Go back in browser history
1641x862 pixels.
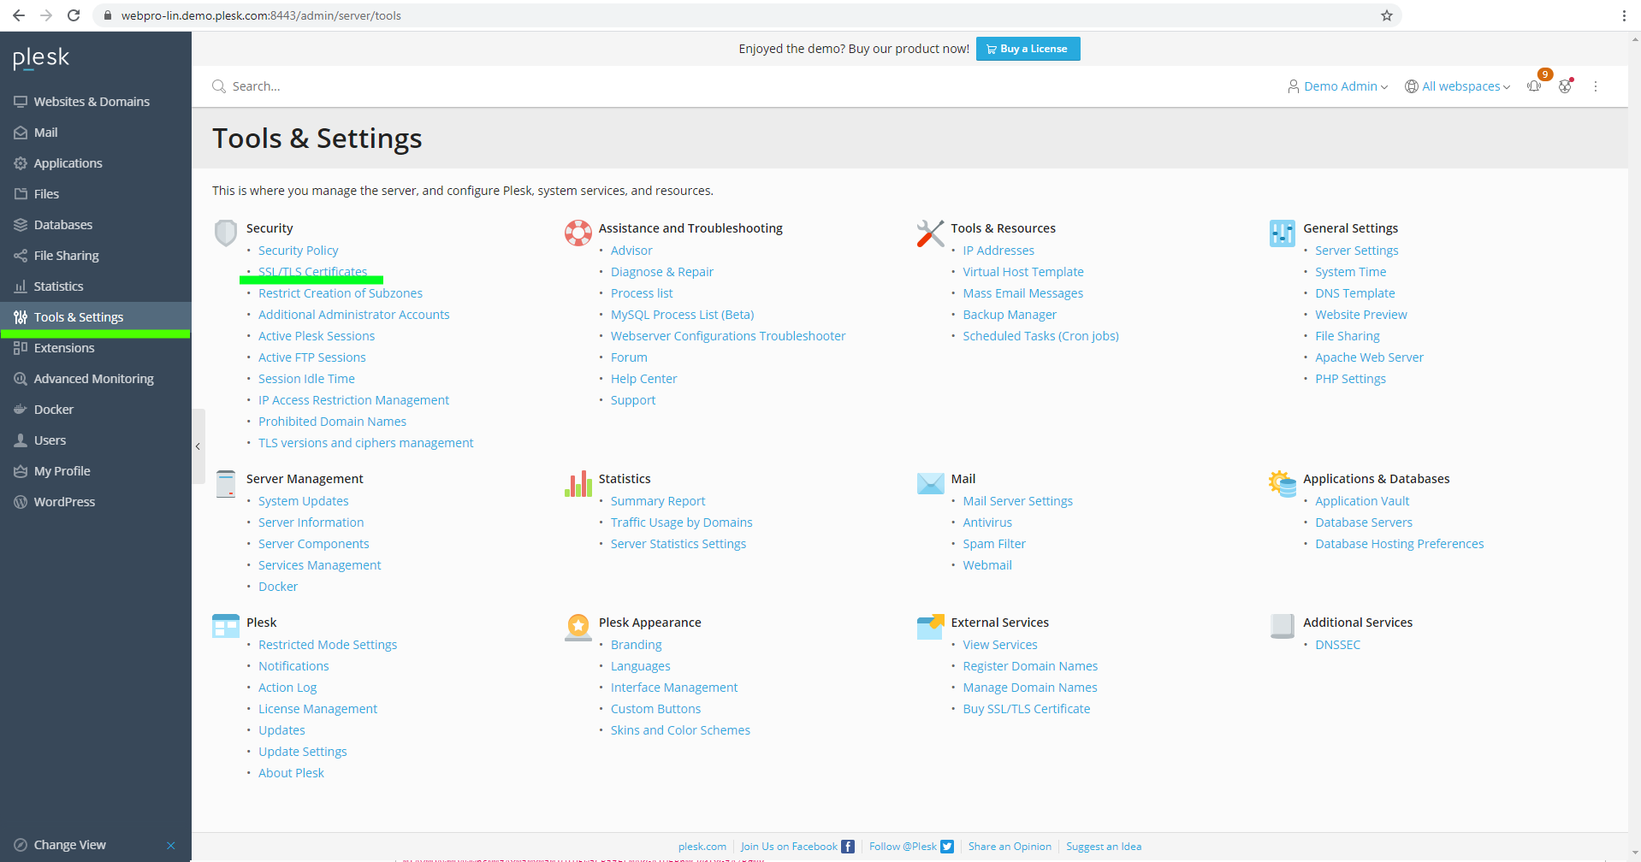(19, 15)
